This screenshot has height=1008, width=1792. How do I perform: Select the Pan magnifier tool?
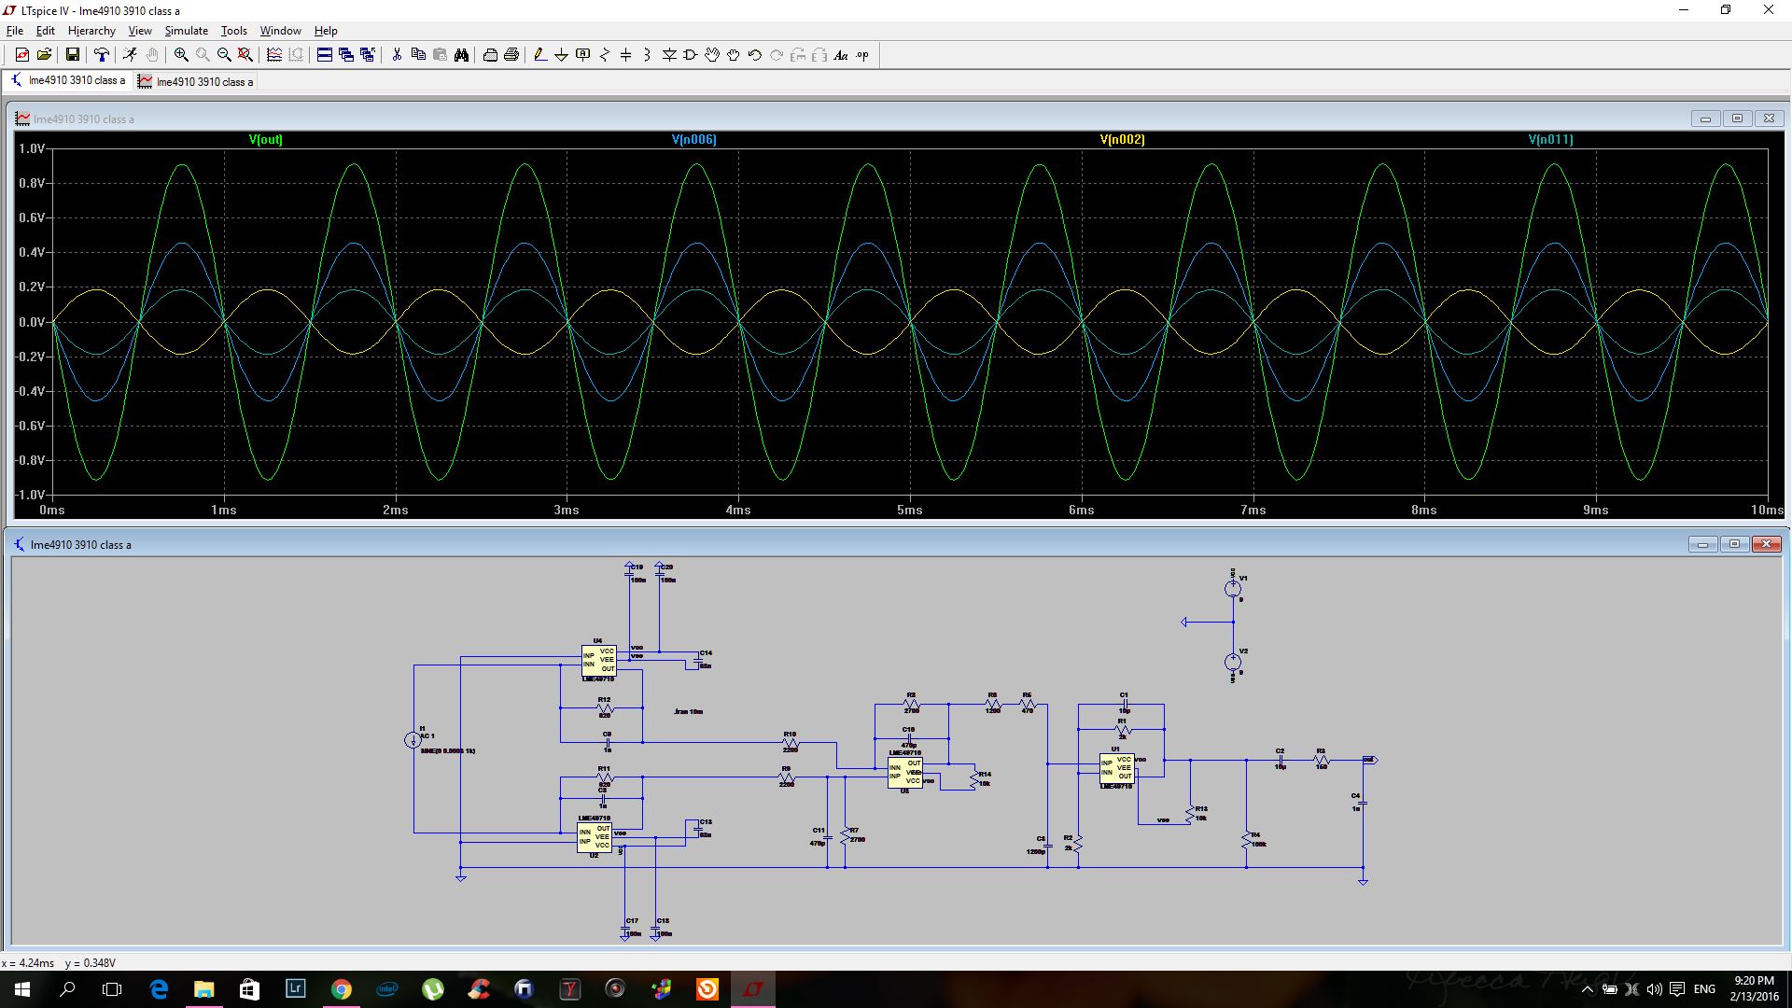[203, 55]
